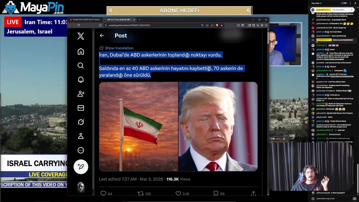Viewport: 359px width, 202px height.
Task: Open More circle menu in X sidebar
Action: (x=81, y=150)
